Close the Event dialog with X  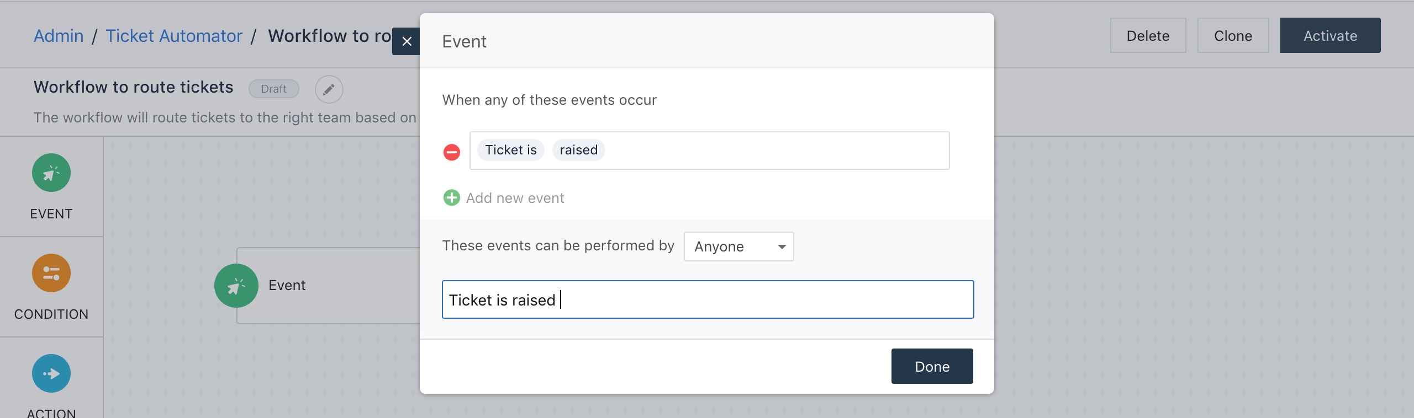point(407,41)
